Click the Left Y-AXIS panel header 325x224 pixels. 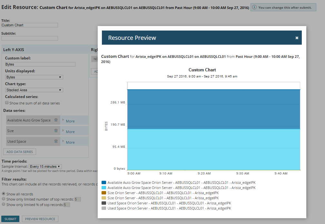click(45, 49)
